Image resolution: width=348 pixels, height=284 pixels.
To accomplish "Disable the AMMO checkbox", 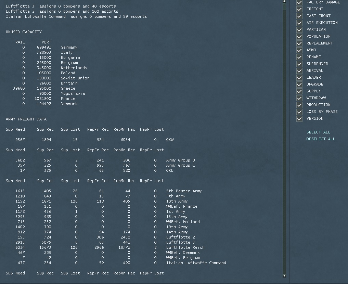I will [299, 50].
